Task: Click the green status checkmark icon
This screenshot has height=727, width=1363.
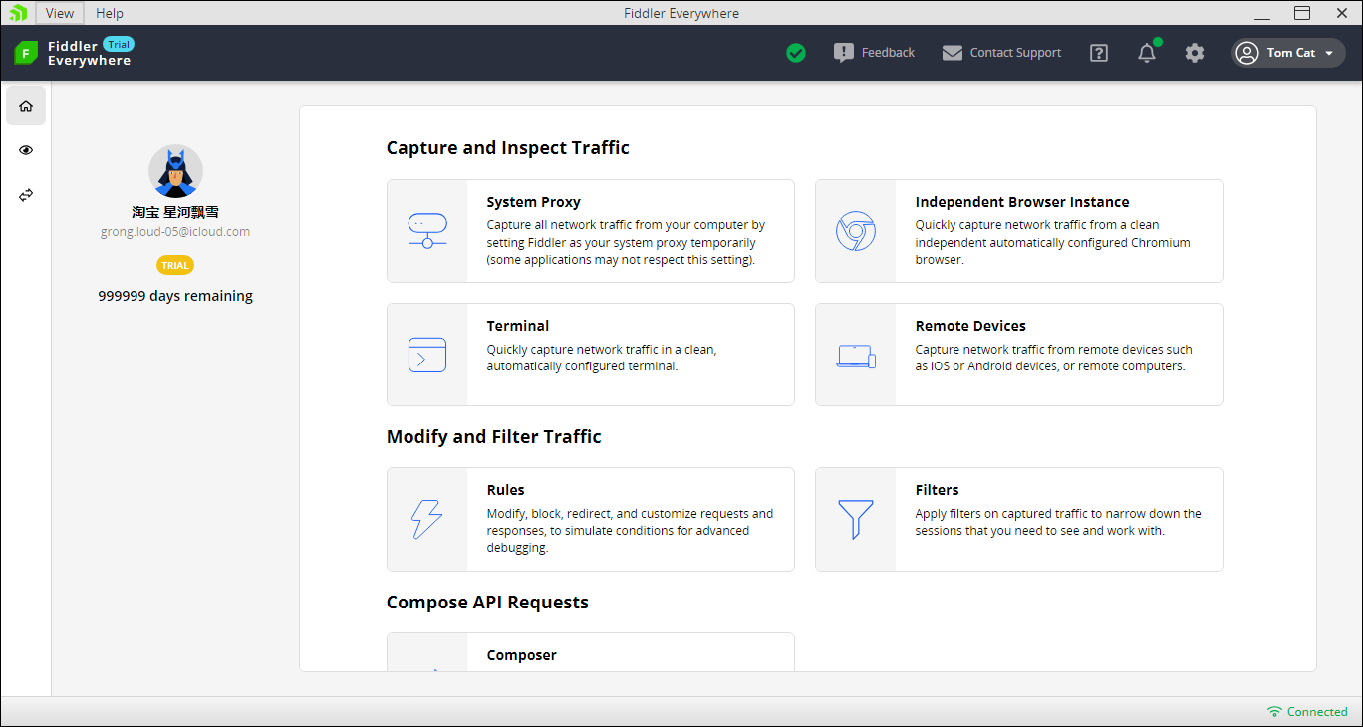Action: click(796, 53)
